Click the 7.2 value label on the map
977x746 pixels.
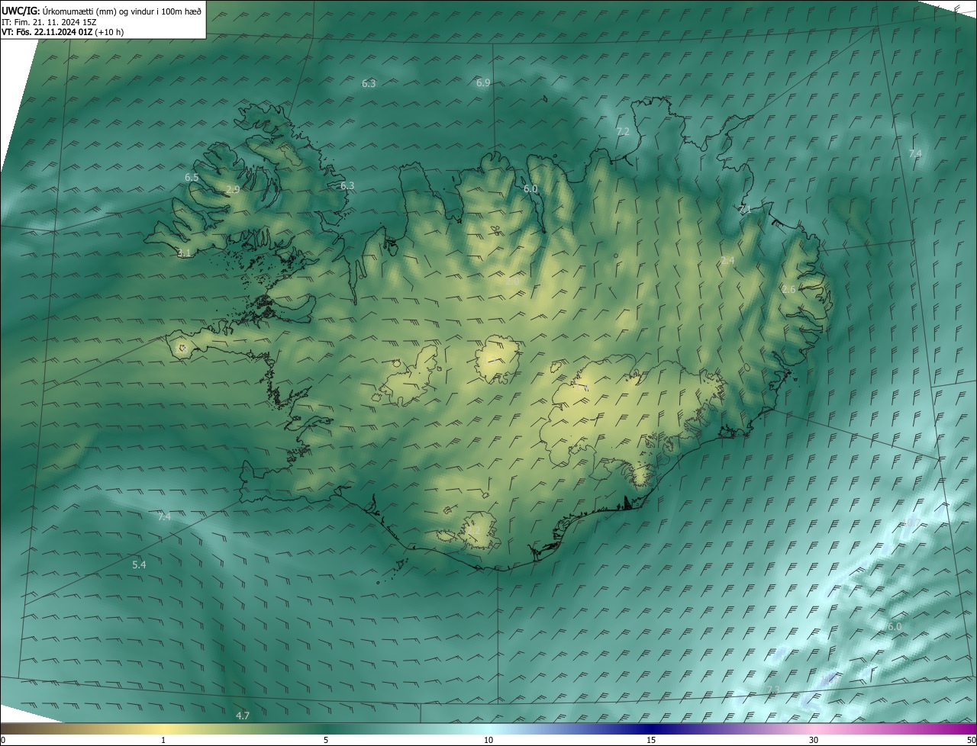point(623,131)
